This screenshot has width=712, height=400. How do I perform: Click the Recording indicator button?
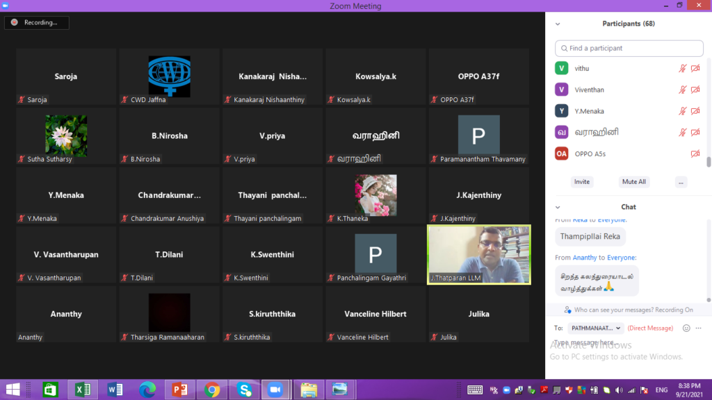(37, 23)
